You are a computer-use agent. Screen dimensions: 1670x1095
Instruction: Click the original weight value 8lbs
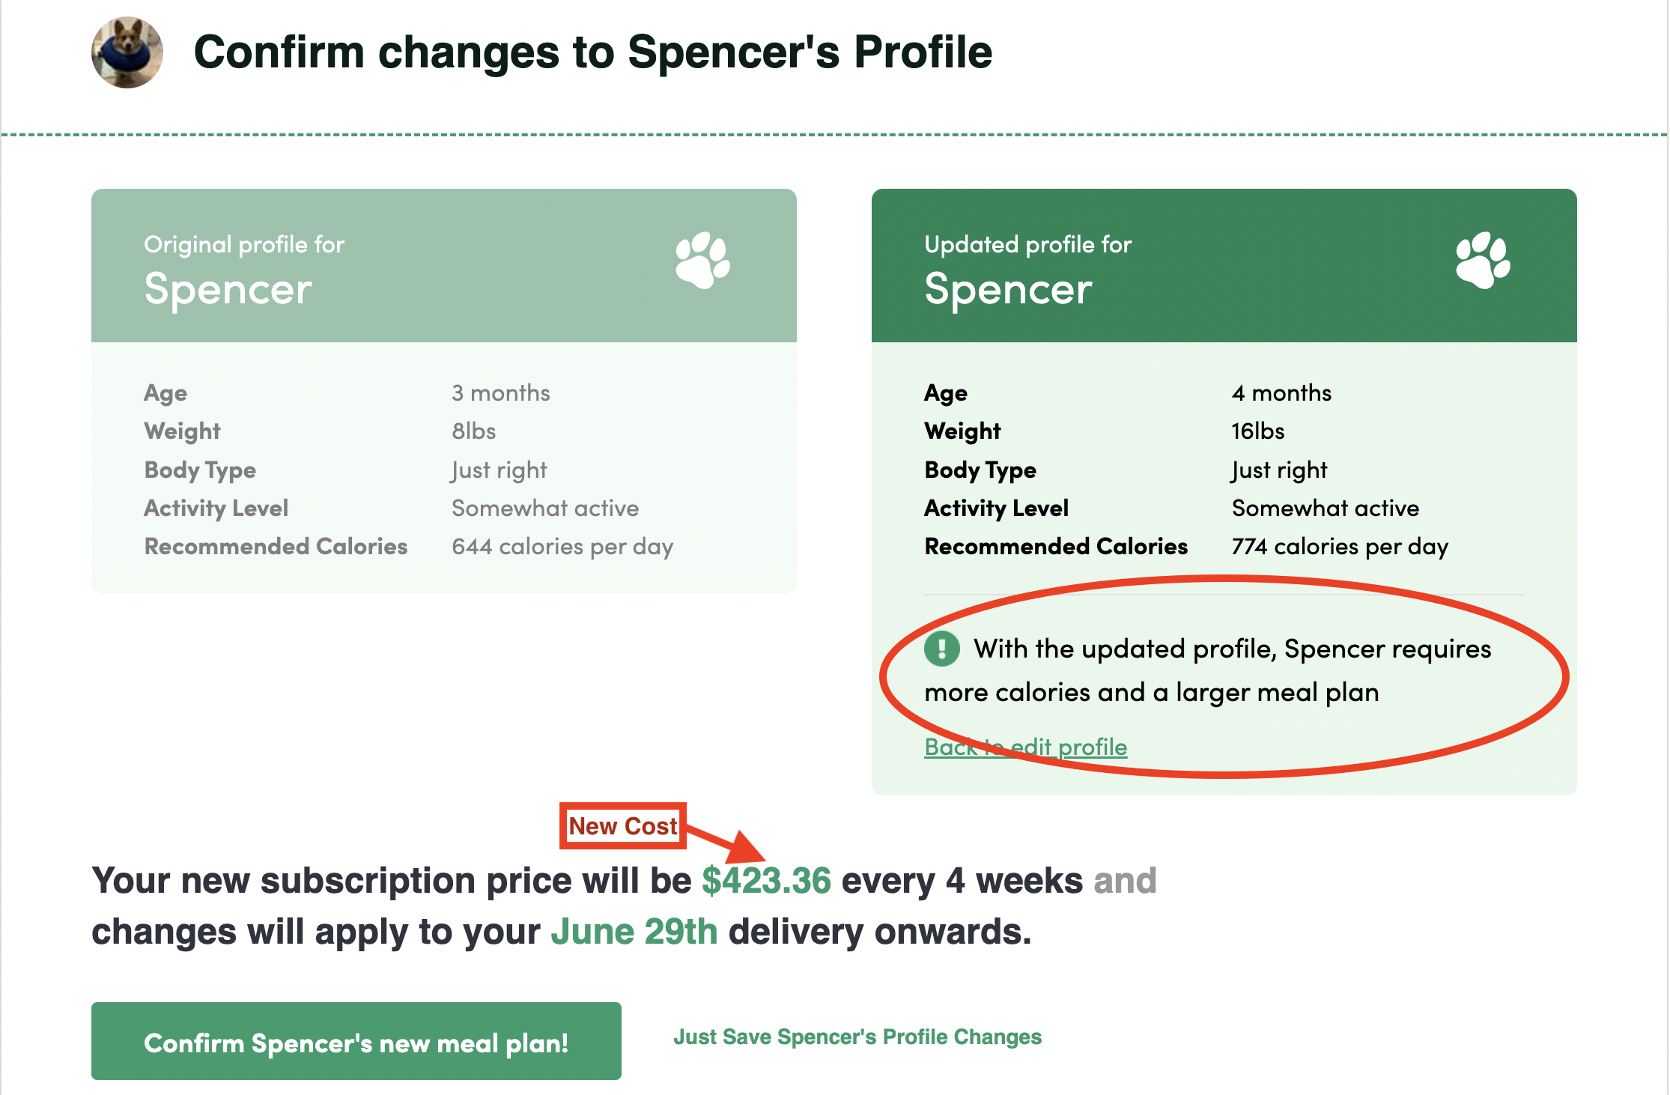(474, 431)
